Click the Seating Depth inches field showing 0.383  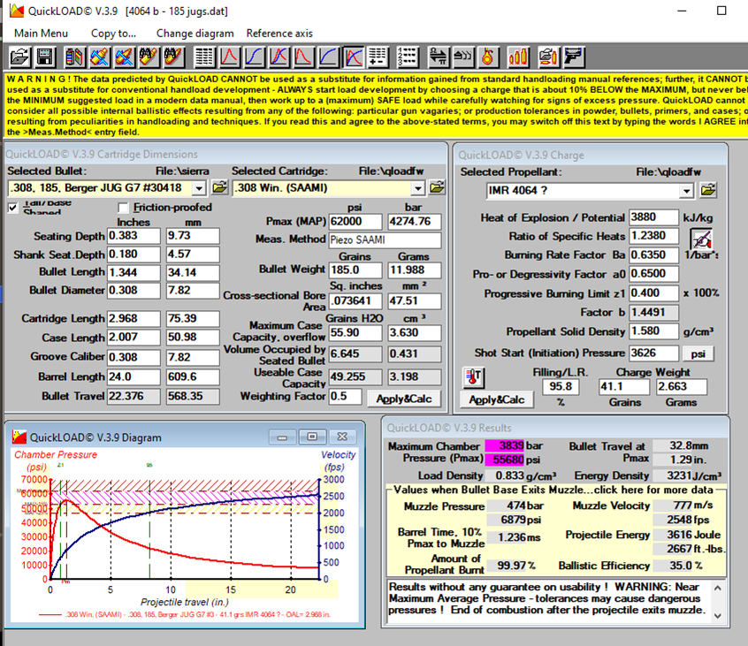point(134,236)
